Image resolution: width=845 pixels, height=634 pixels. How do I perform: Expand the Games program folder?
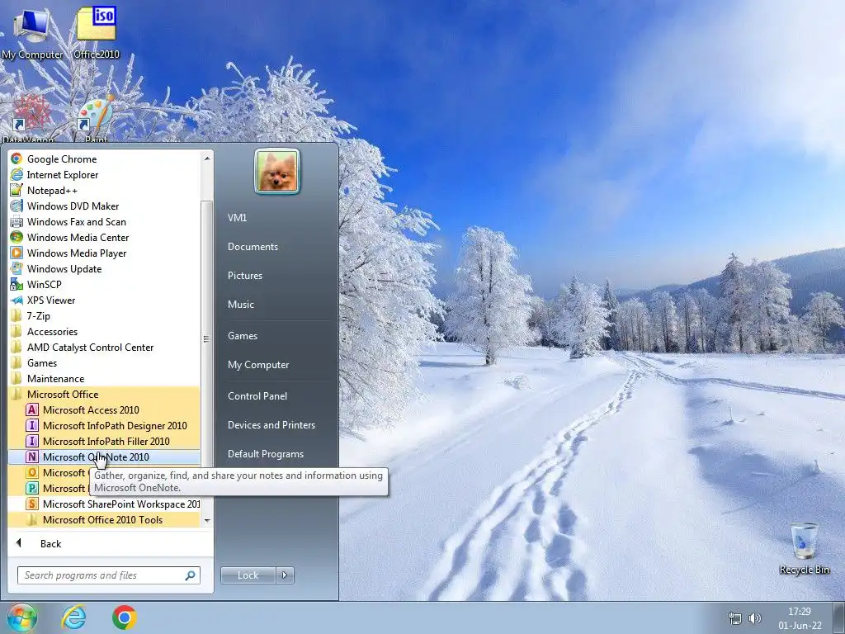click(x=103, y=363)
